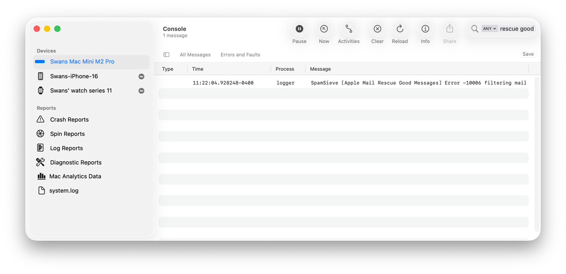The width and height of the screenshot is (566, 274).
Task: Switch to Errors and Faults filter
Action: click(240, 55)
